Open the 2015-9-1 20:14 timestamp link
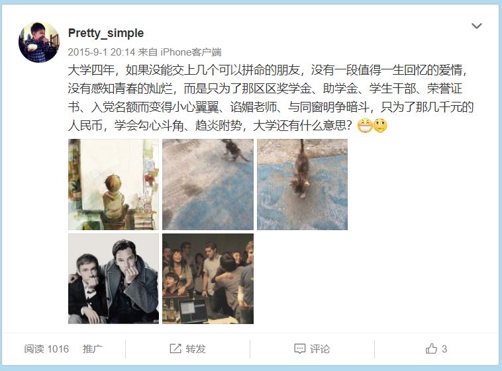Screen dimensions: 502x371 click(101, 52)
